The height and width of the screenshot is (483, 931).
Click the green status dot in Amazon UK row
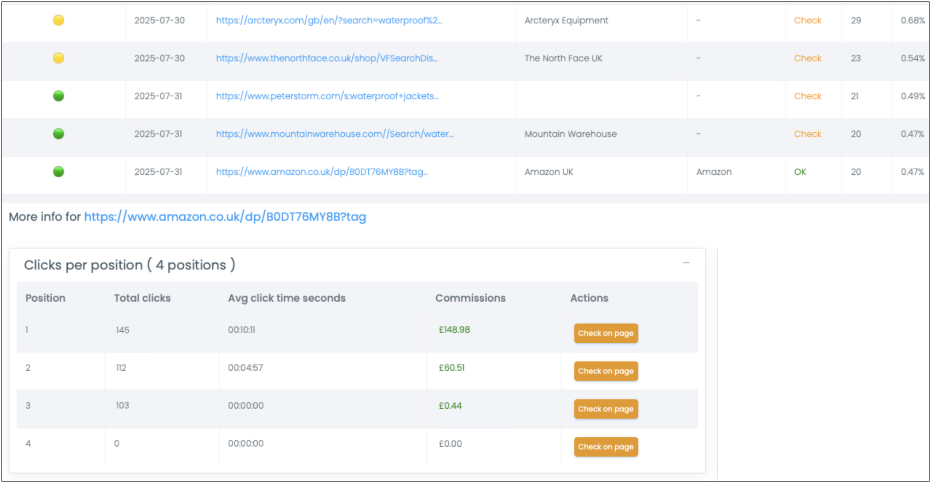[58, 172]
